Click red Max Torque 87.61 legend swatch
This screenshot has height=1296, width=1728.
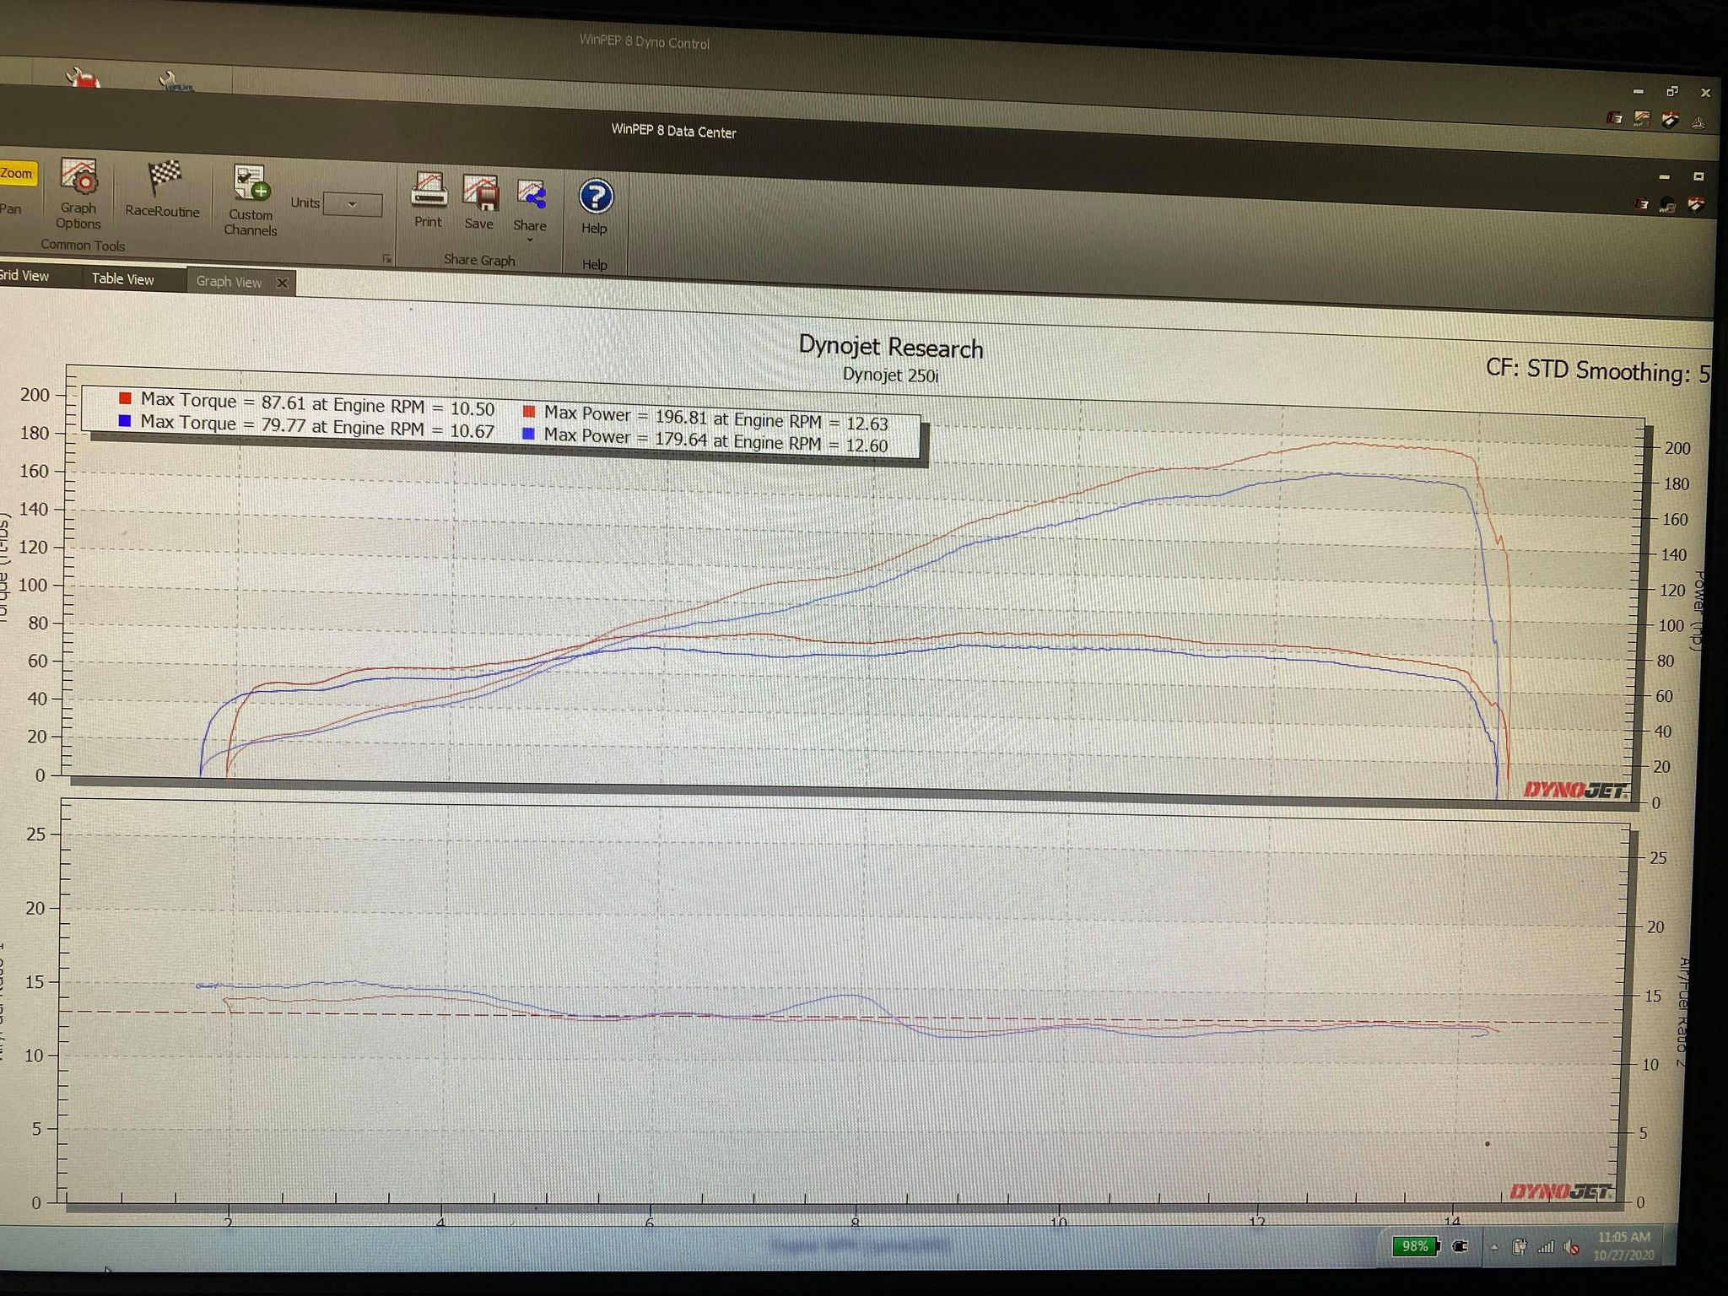[x=125, y=398]
